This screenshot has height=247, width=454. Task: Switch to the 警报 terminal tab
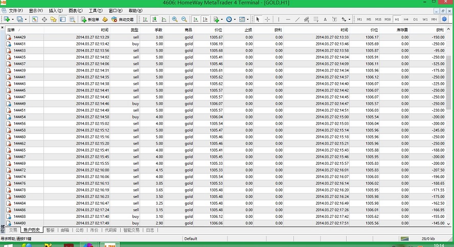[x=51, y=230]
